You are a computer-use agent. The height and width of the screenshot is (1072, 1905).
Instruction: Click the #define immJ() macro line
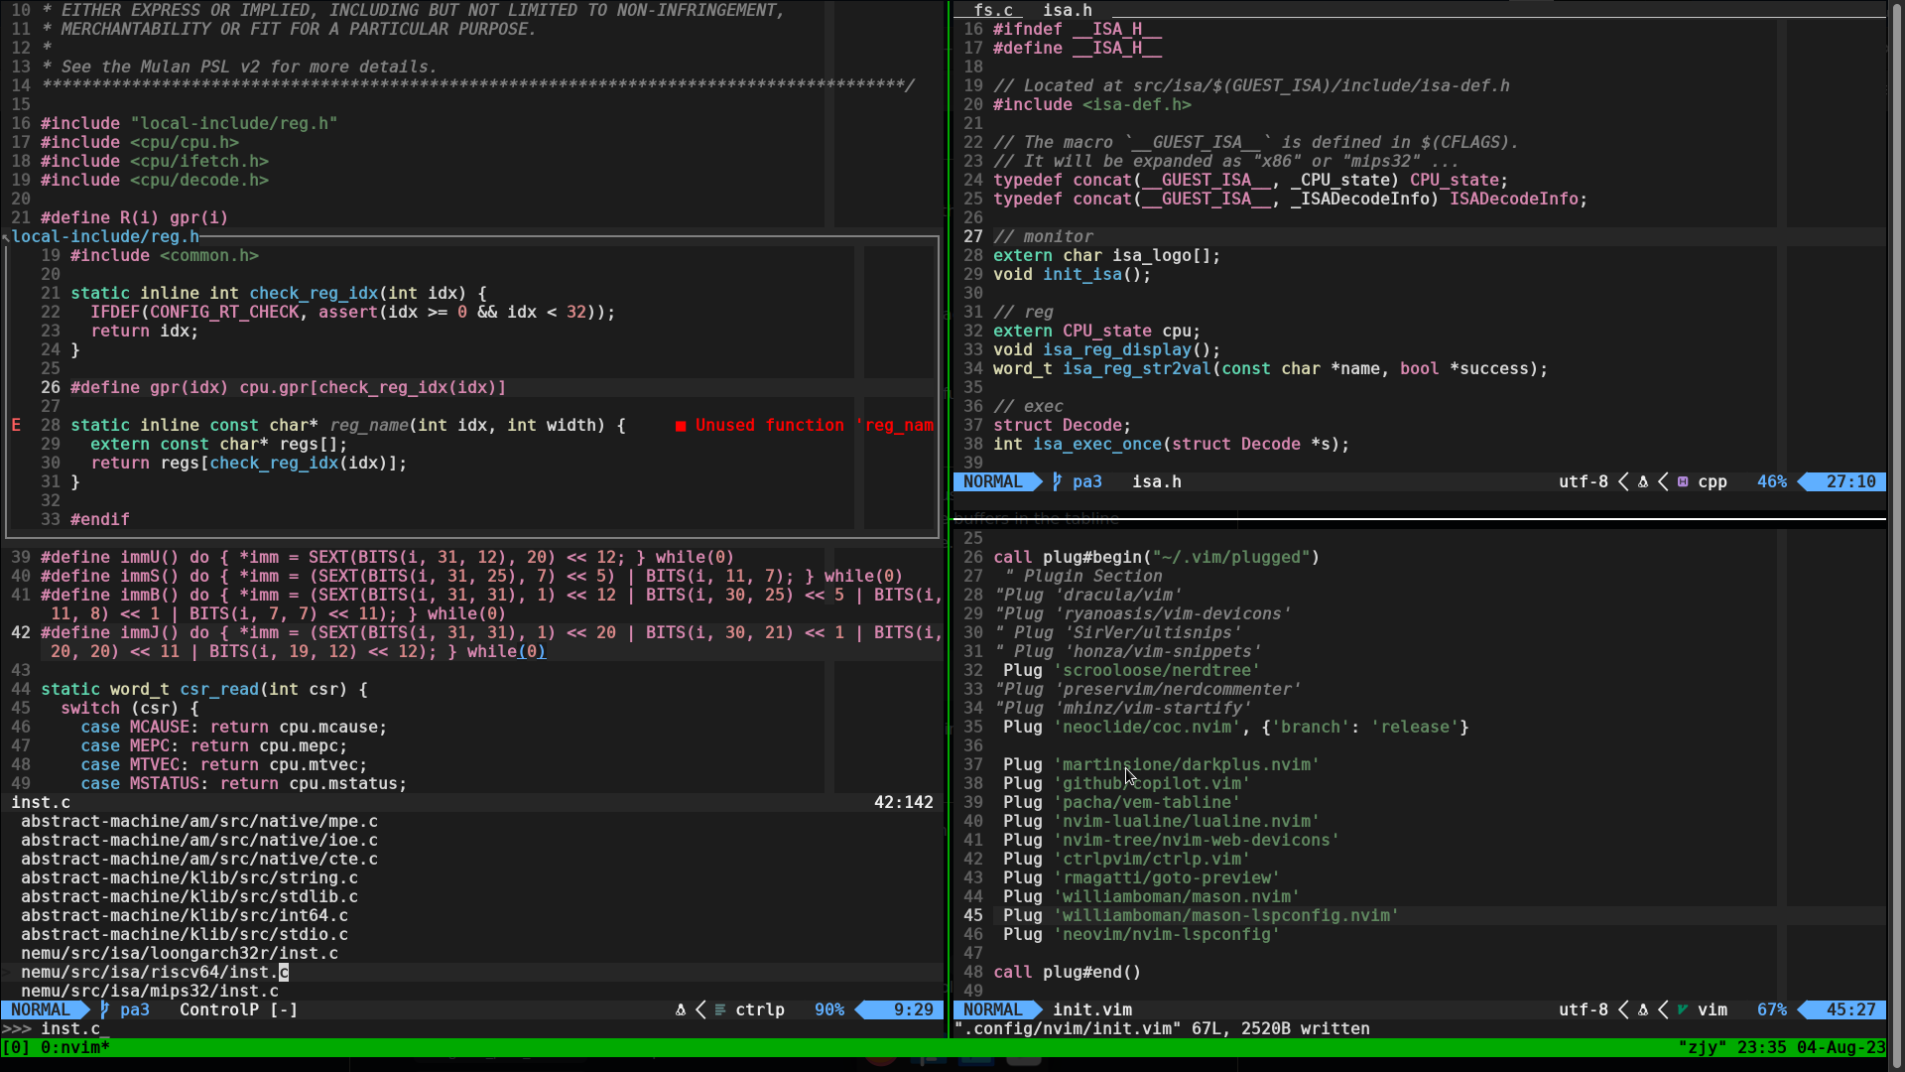[491, 641]
